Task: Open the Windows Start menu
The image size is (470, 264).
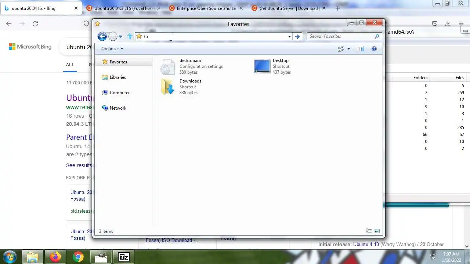Action: [10, 257]
